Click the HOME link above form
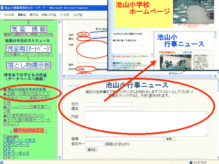Viewport: 219px width, 164px height. pyautogui.click(x=74, y=86)
